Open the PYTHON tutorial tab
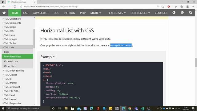Screen dimensions: 197x111 [x=70, y=13]
